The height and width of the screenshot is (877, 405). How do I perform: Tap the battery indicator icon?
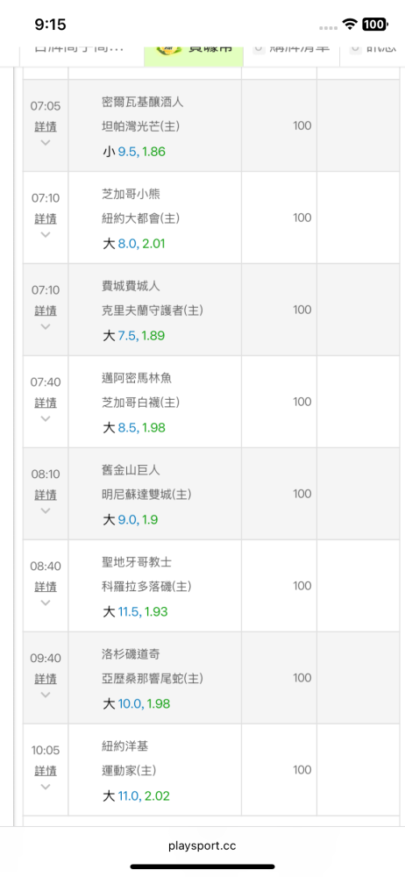(x=375, y=24)
